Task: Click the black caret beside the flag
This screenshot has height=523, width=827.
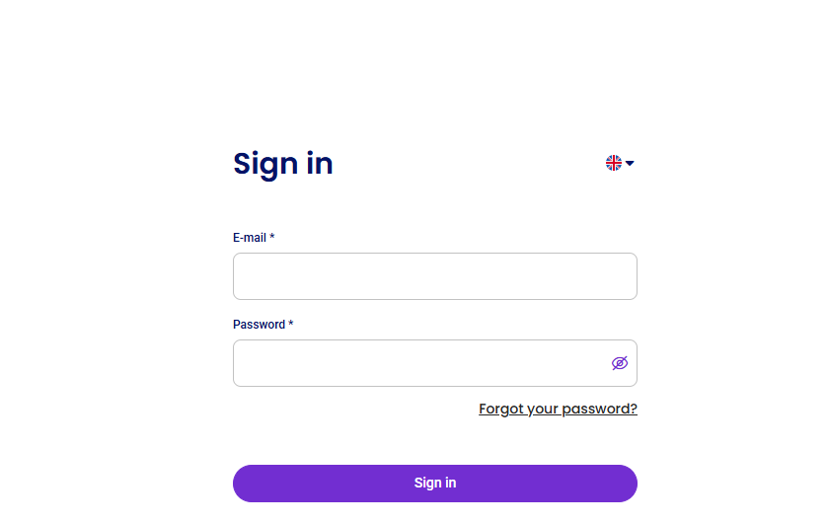Action: (630, 163)
